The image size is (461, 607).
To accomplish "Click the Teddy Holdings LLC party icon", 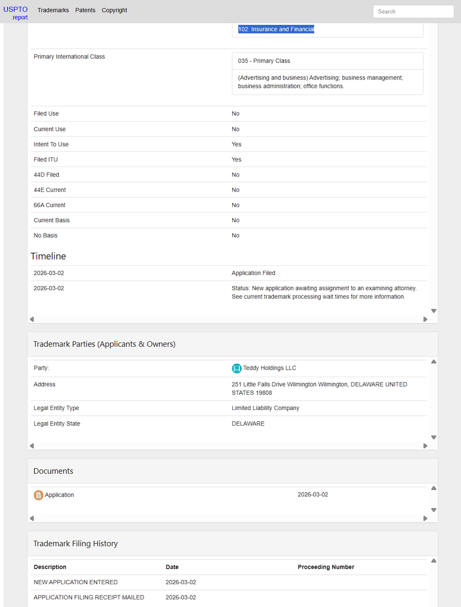I will (x=236, y=368).
